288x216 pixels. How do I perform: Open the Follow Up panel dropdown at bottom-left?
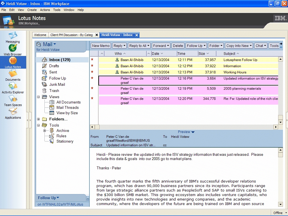tap(58, 198)
